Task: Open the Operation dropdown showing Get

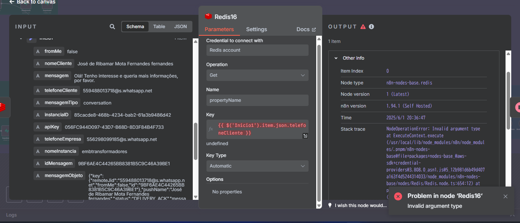Action: pos(258,75)
